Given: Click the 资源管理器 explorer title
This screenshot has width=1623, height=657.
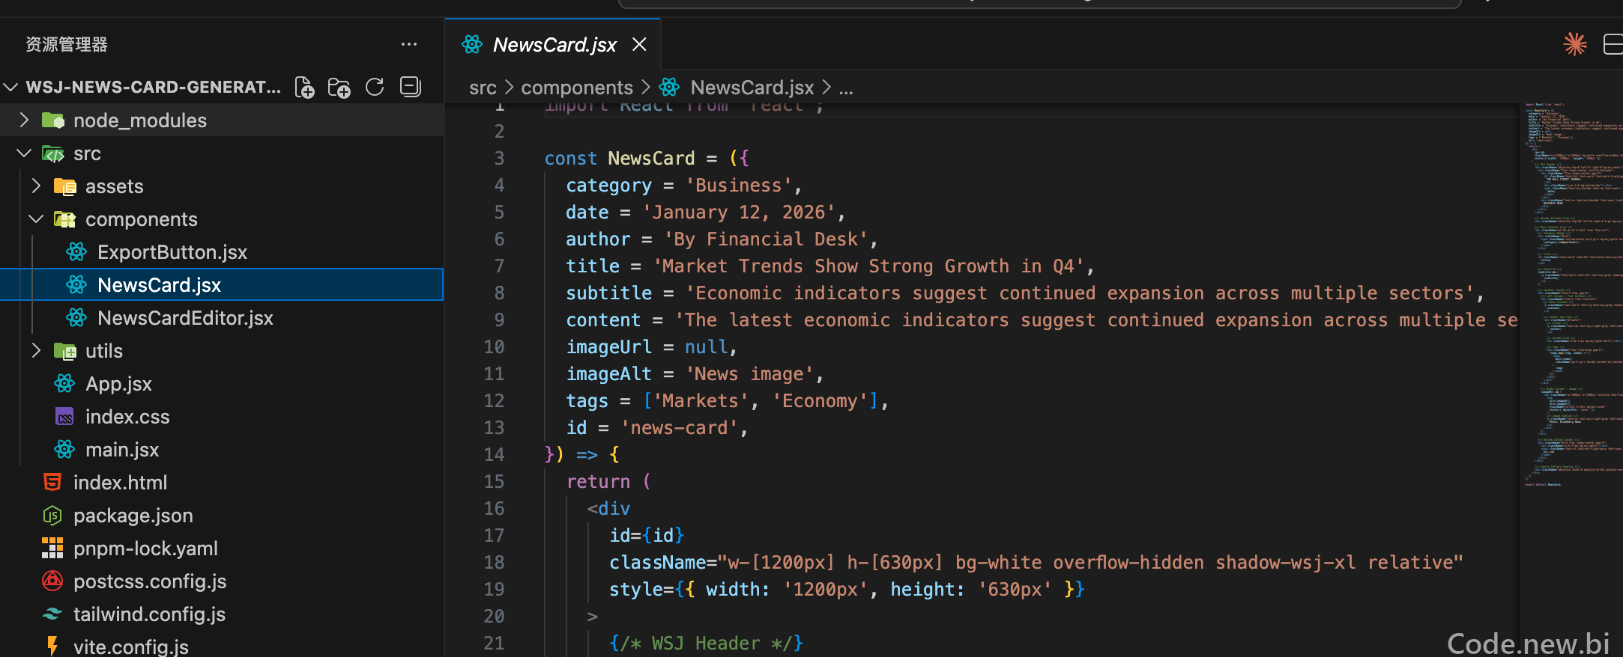Looking at the screenshot, I should point(67,44).
